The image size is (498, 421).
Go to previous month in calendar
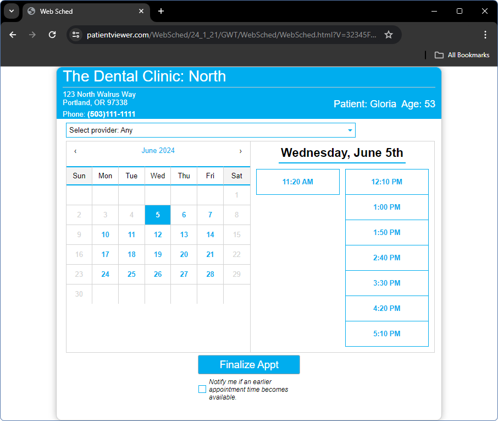coord(75,151)
